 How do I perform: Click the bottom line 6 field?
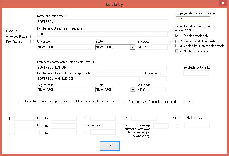[x=103, y=132]
